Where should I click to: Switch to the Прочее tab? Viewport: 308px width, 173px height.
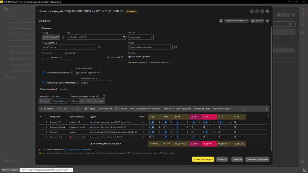point(63,89)
